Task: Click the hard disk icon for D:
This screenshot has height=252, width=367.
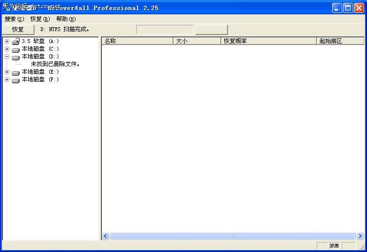Action: (16, 57)
